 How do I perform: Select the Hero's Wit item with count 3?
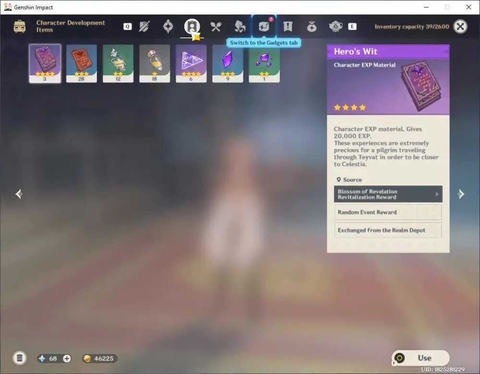(45, 63)
